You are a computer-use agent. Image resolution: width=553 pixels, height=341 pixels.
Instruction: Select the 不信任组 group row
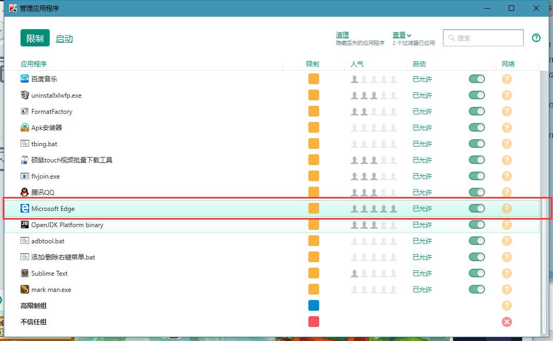272,322
